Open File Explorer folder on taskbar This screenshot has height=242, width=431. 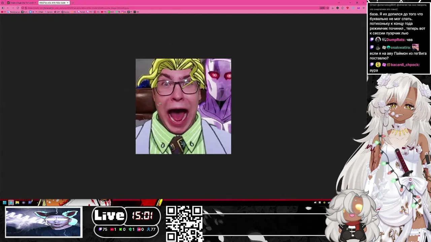click(17, 202)
